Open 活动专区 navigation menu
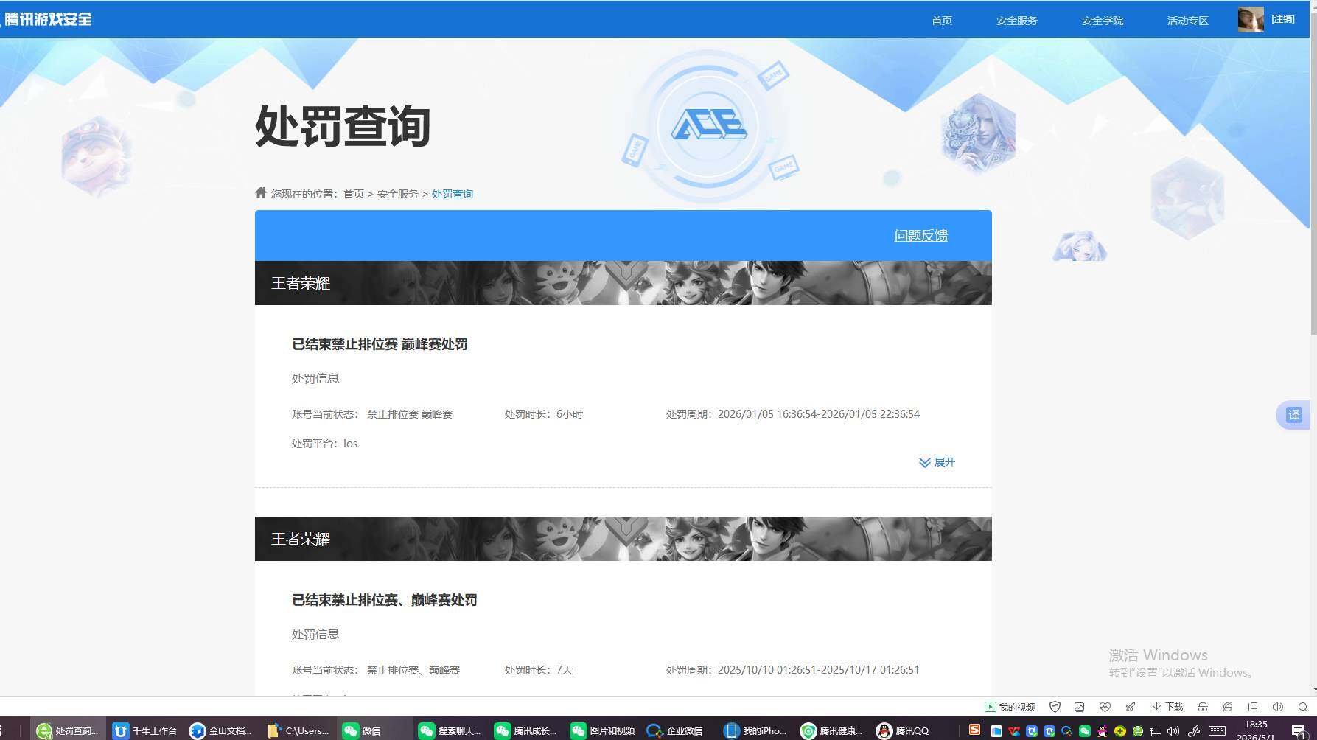This screenshot has height=740, width=1317. click(x=1187, y=21)
